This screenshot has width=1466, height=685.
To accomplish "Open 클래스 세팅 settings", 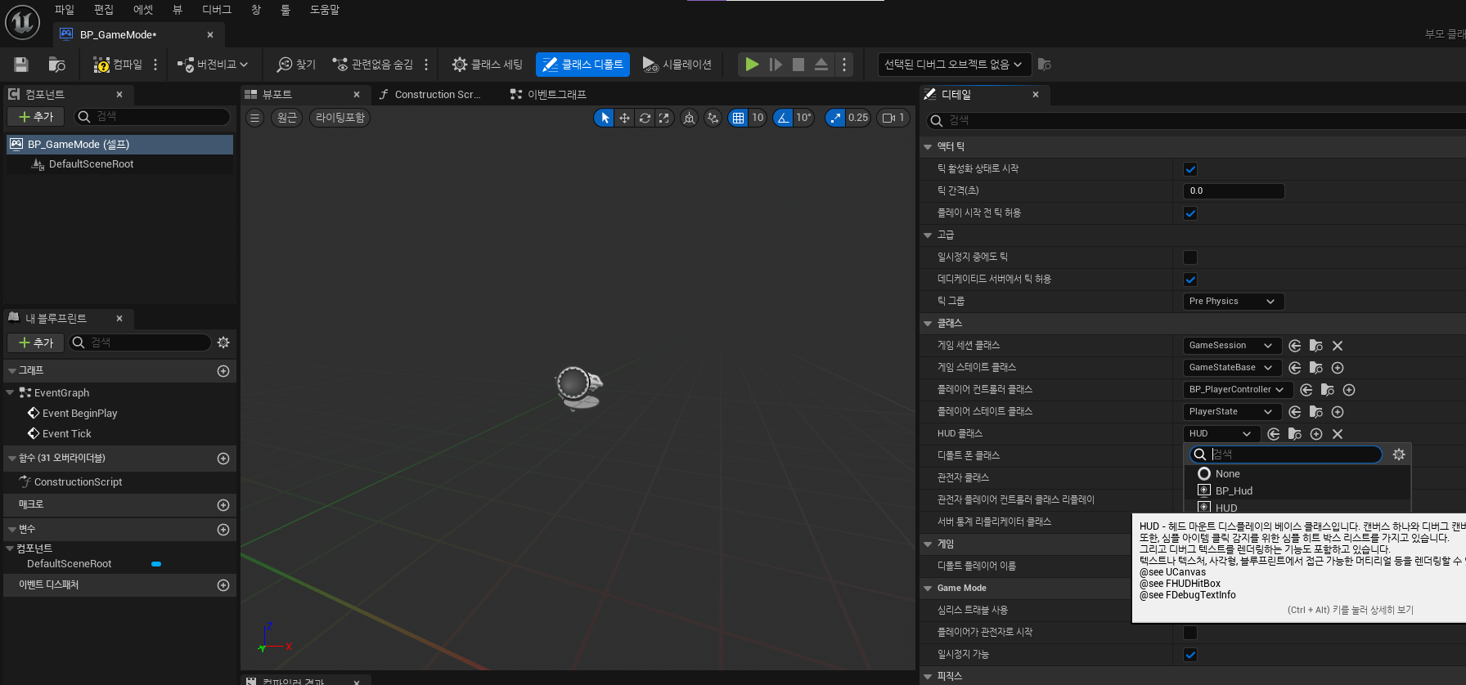I will tap(488, 65).
